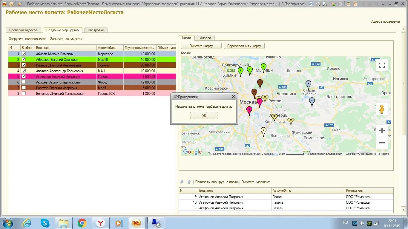Open print preview icon in title bar
This screenshot has width=408, height=229.
click(325, 4)
